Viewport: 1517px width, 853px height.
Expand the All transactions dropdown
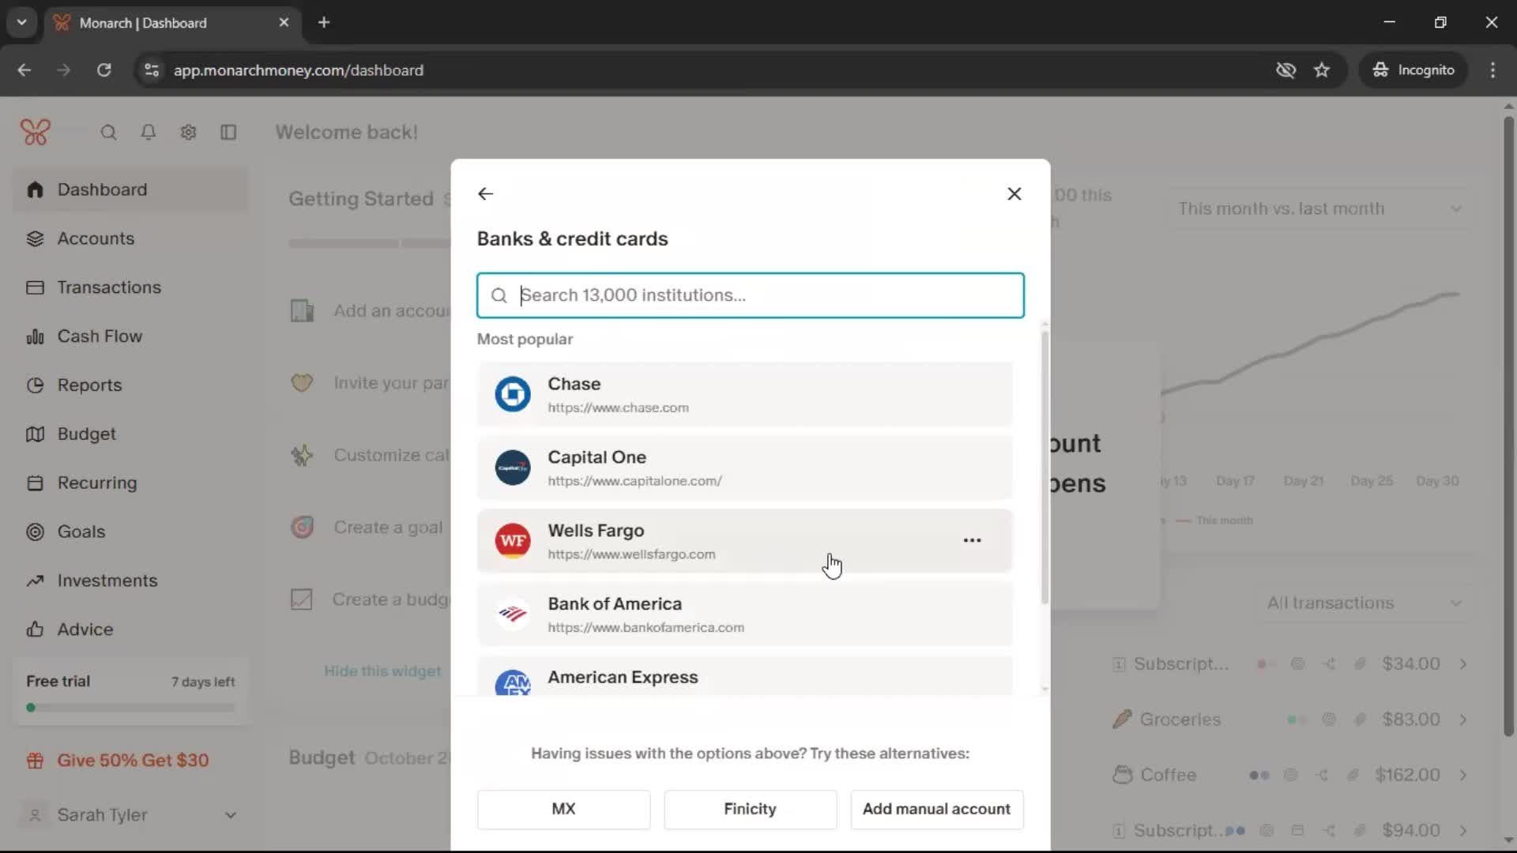[1364, 603]
